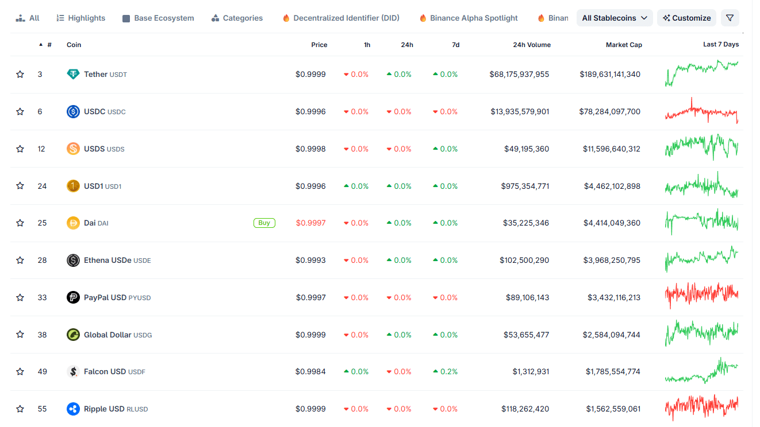
Task: Click the Ripple USD coin logo
Action: [73, 409]
